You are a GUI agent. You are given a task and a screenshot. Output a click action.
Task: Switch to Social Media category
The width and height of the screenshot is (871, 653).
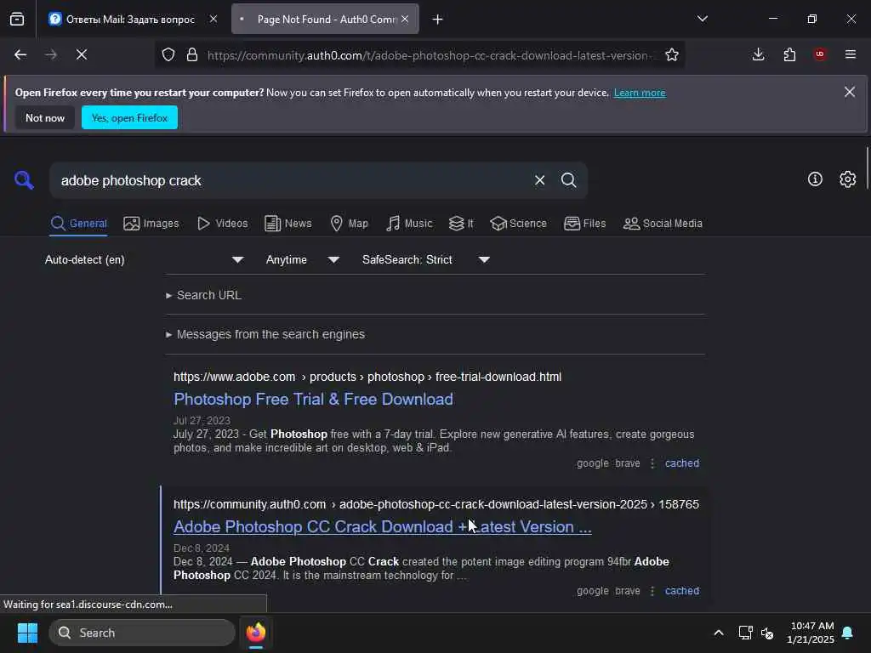[x=663, y=224]
